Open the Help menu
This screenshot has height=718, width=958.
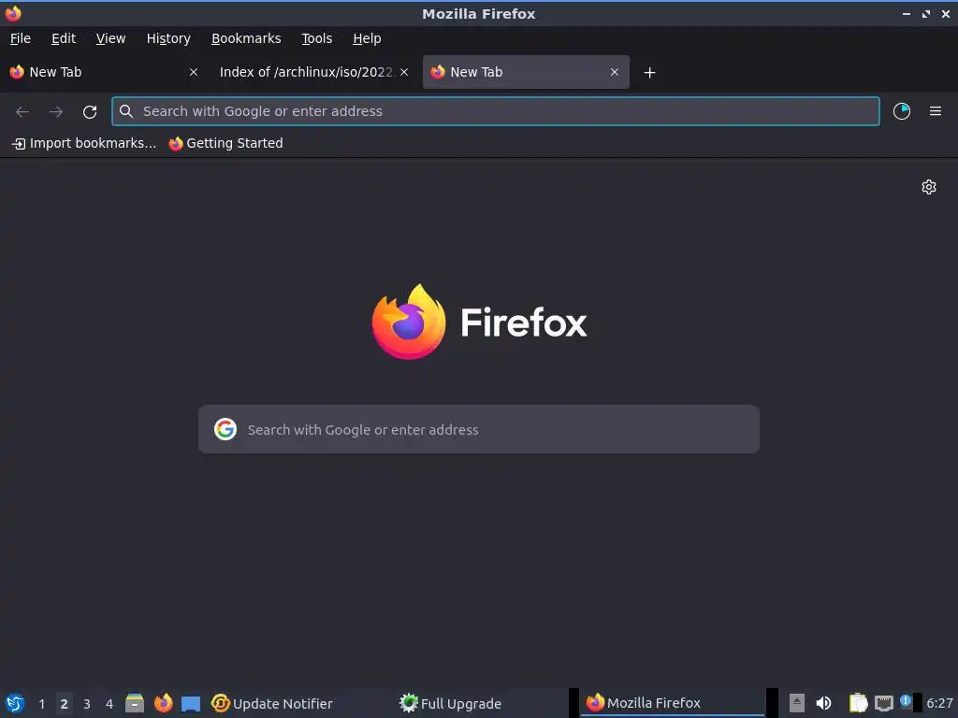pos(367,38)
